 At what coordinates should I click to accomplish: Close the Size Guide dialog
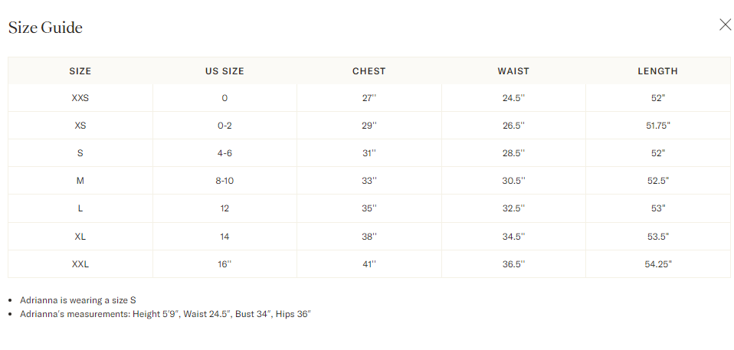[725, 25]
